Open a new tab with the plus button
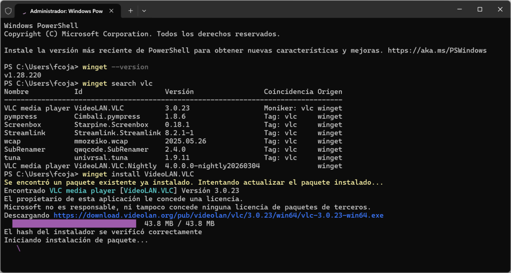511x273 pixels. click(x=131, y=10)
